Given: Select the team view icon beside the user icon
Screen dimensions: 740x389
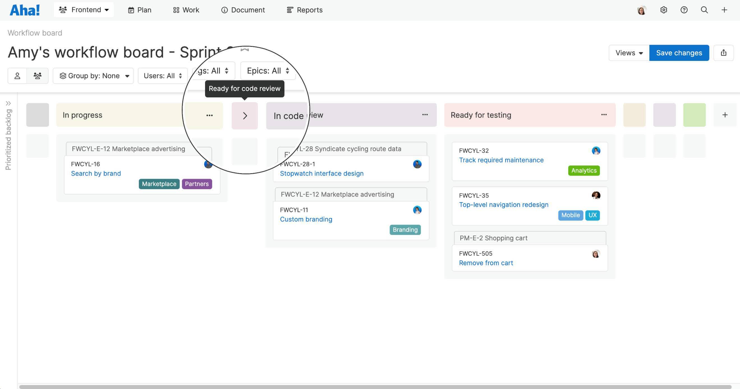Looking at the screenshot, I should [38, 75].
